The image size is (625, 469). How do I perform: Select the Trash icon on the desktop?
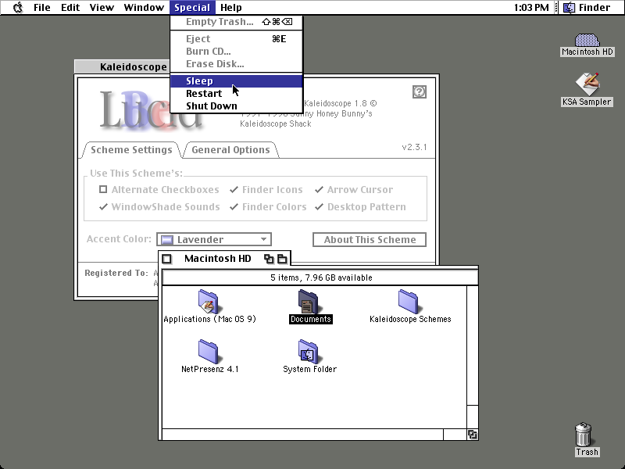coord(584,435)
